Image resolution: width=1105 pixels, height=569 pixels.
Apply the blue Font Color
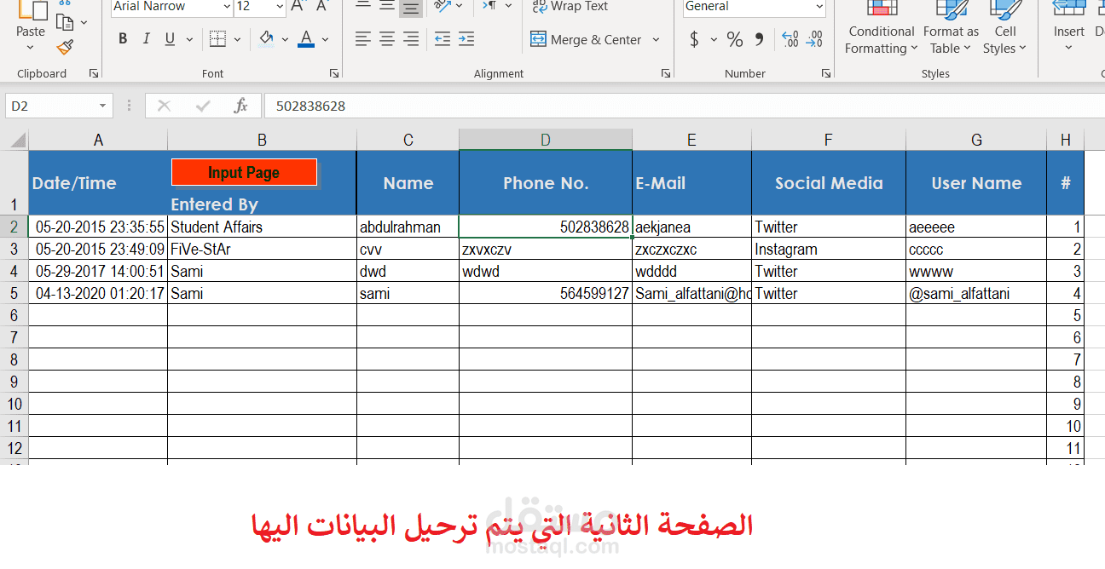(306, 39)
